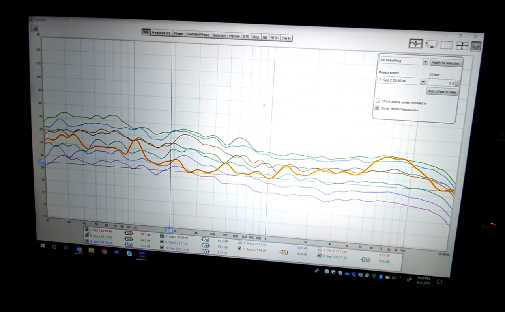Switch to the Predicted Phase tab

pyautogui.click(x=198, y=35)
